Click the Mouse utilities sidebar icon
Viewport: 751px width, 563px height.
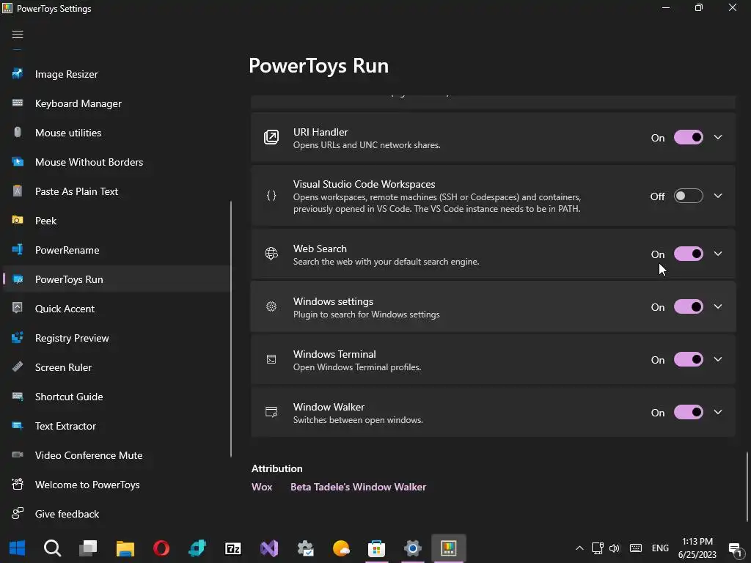point(18,132)
